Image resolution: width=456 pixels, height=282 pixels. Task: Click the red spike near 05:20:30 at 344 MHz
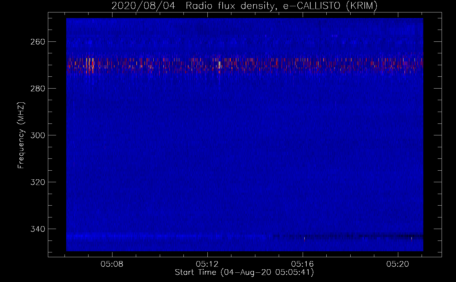click(411, 239)
